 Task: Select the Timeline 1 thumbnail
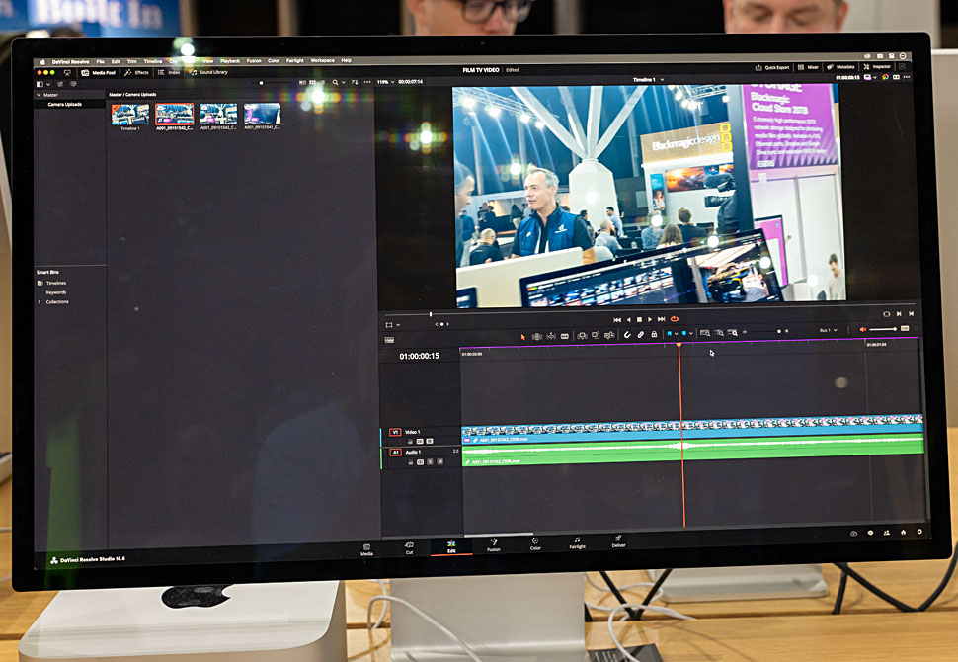pyautogui.click(x=130, y=115)
